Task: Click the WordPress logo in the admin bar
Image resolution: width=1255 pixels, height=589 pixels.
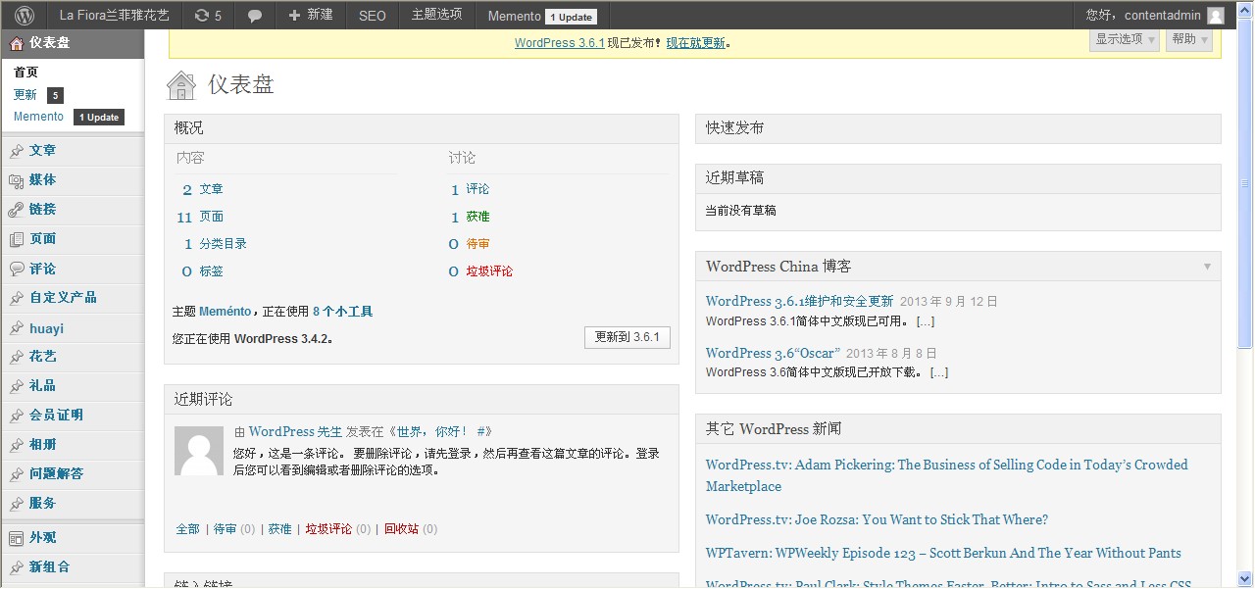Action: tap(25, 15)
